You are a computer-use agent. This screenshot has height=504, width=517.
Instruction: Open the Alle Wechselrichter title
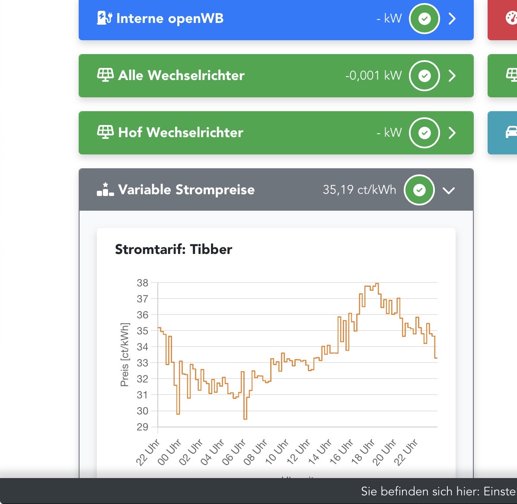(x=181, y=75)
